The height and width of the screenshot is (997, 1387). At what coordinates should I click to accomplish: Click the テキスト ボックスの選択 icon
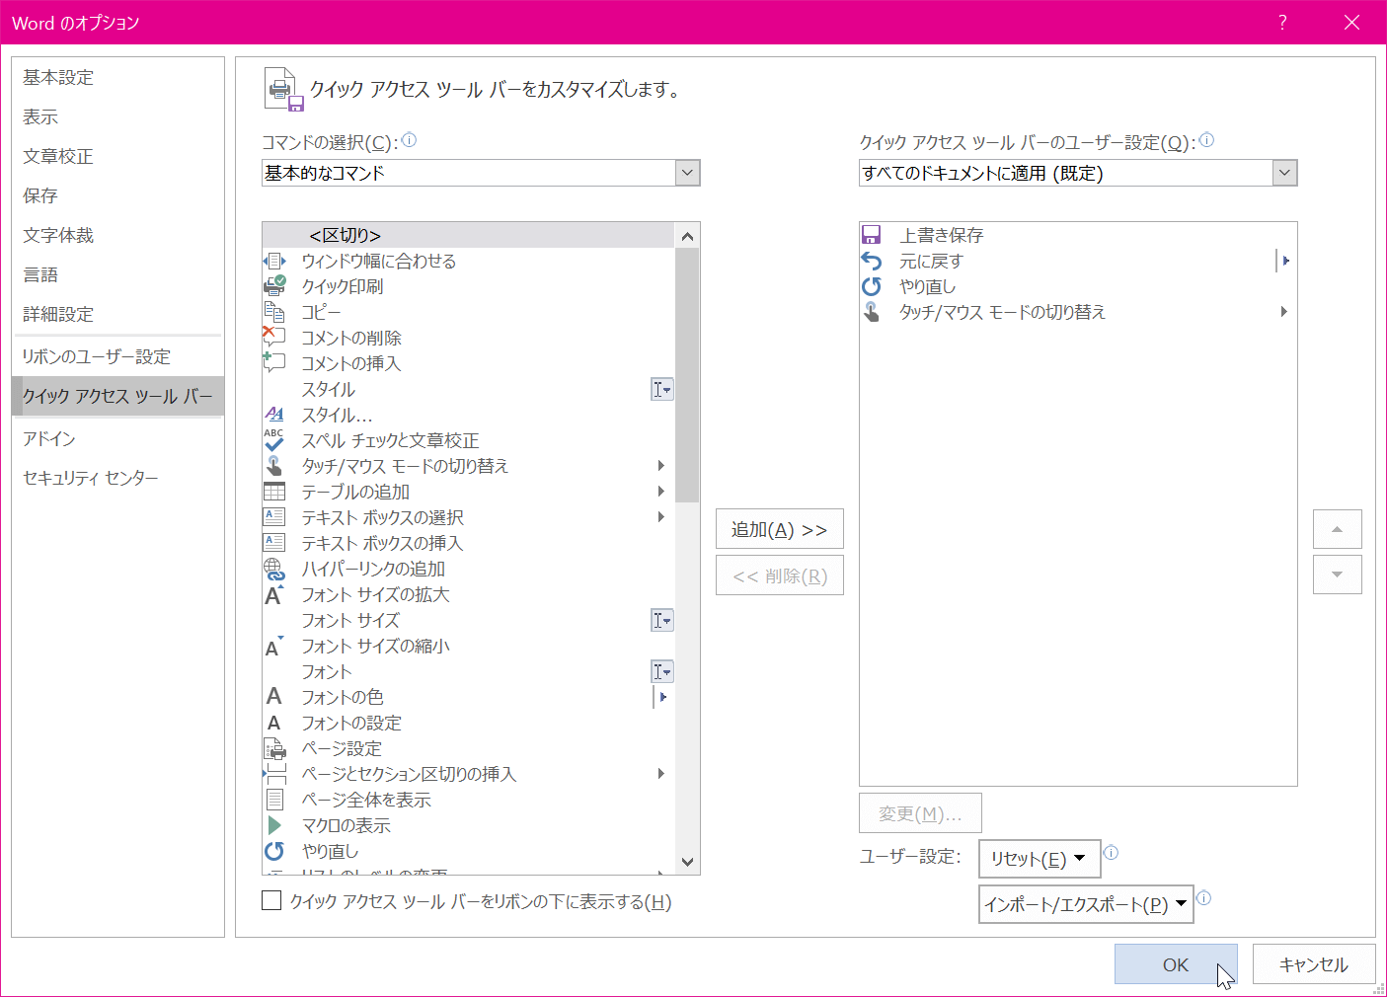tap(274, 517)
